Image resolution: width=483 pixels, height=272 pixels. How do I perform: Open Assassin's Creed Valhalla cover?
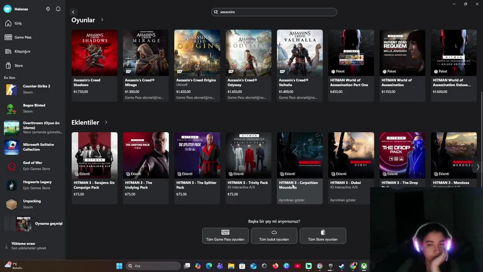coord(300,53)
